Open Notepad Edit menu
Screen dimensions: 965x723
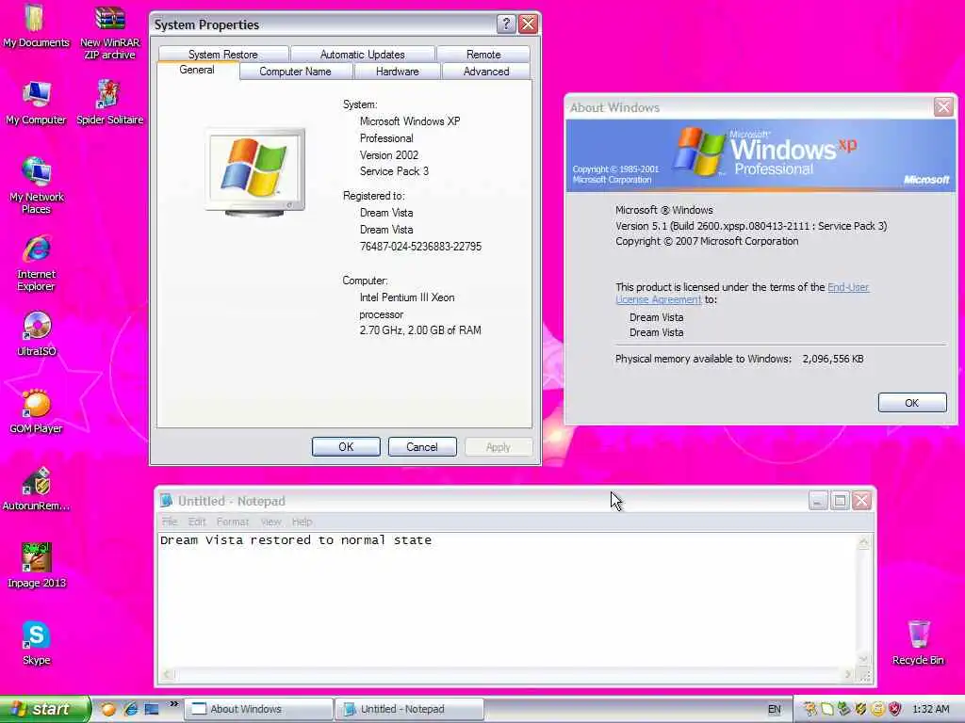[x=197, y=522]
